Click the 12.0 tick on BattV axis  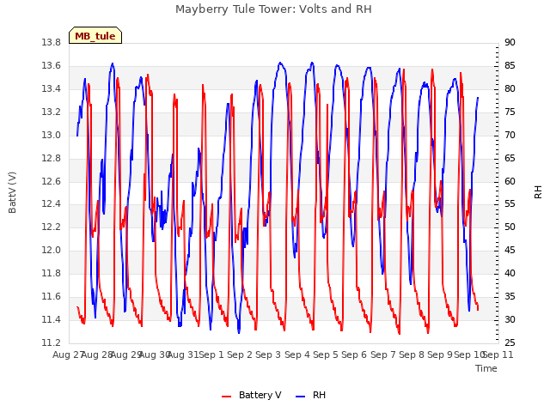pos(52,250)
